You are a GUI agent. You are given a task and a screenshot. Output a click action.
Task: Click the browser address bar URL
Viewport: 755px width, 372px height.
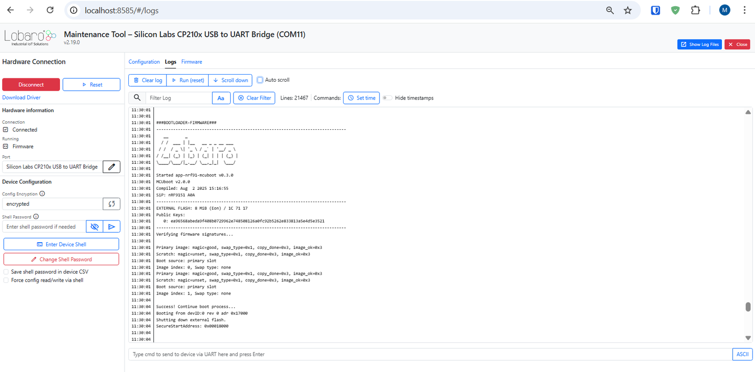point(121,10)
